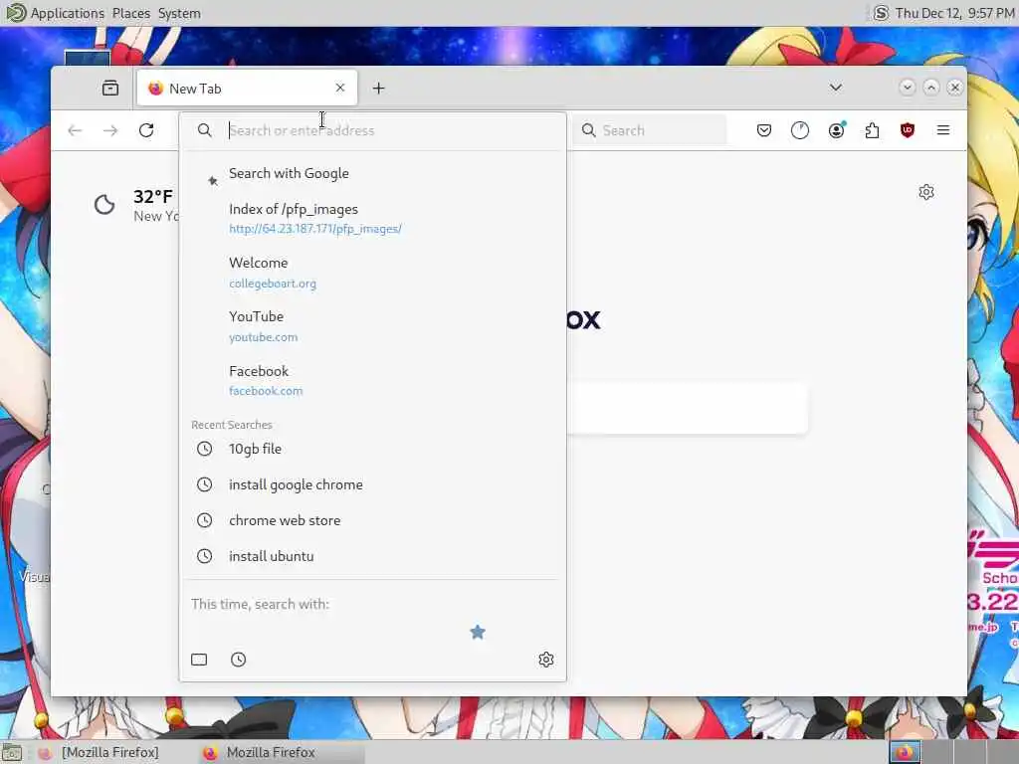Open search settings gear in the dropdown
Viewport: 1019px width, 764px height.
[x=546, y=660]
